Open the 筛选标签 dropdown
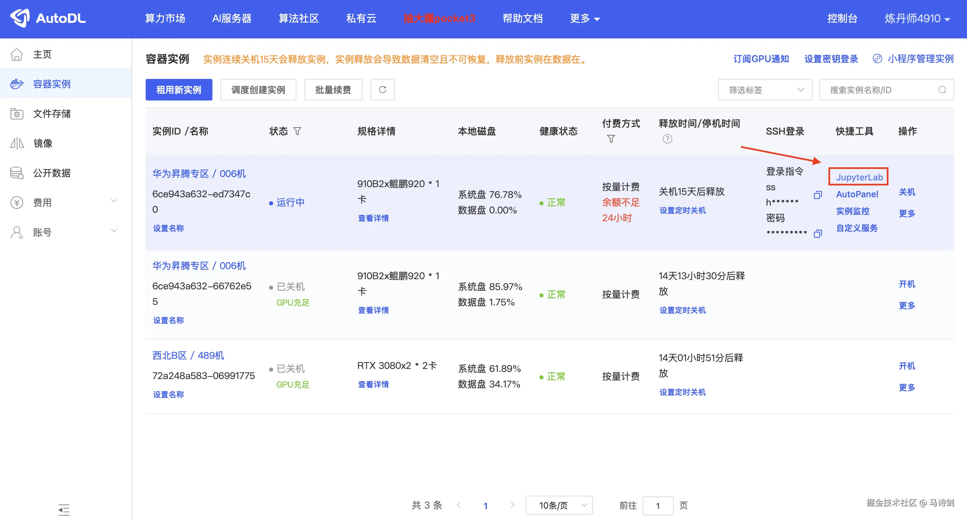The width and height of the screenshot is (967, 520). (x=765, y=90)
